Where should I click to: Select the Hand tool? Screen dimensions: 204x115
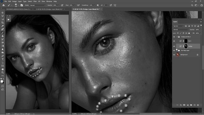pos(3,69)
